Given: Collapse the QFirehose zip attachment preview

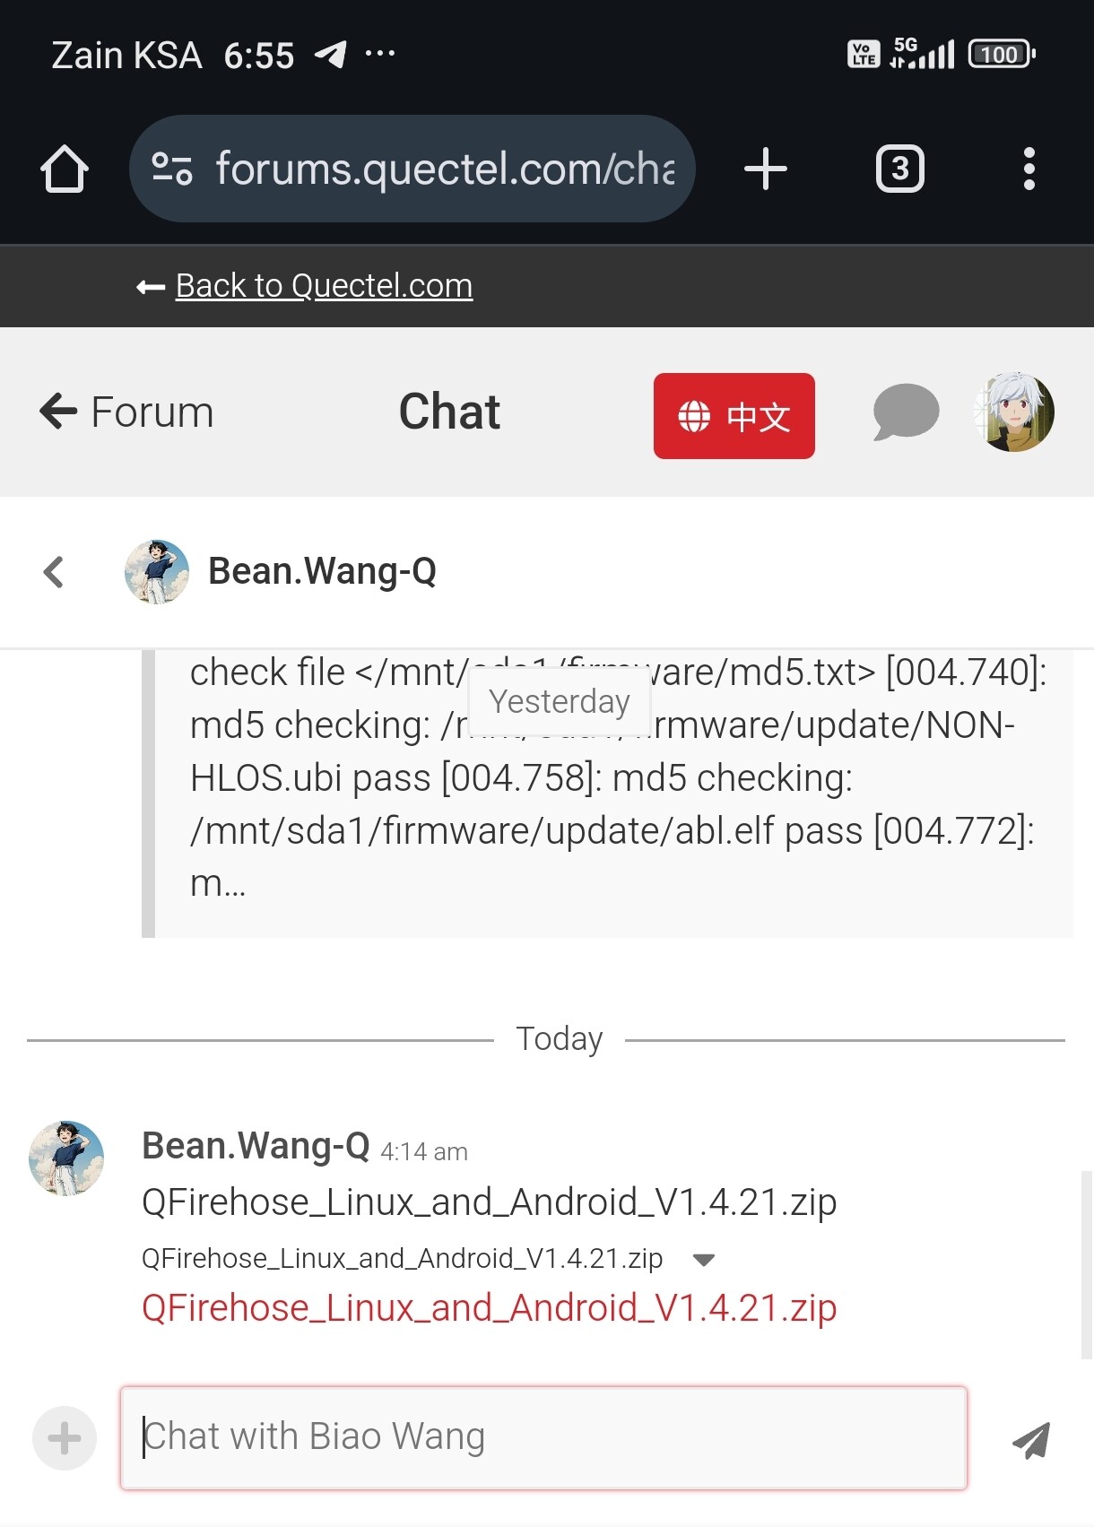Looking at the screenshot, I should [x=704, y=1260].
